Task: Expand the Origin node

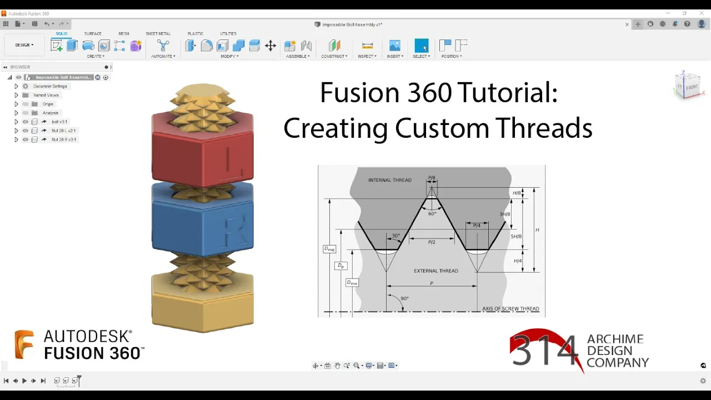Action: [16, 104]
